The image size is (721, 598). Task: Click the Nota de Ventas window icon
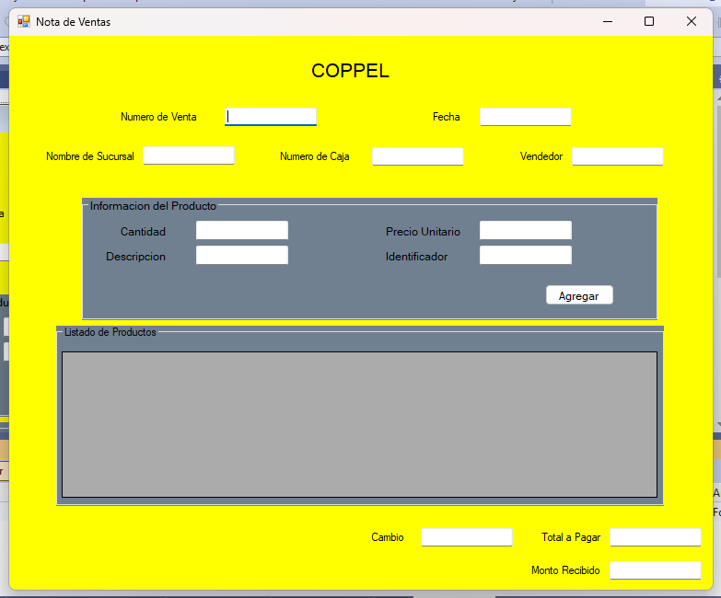(23, 21)
